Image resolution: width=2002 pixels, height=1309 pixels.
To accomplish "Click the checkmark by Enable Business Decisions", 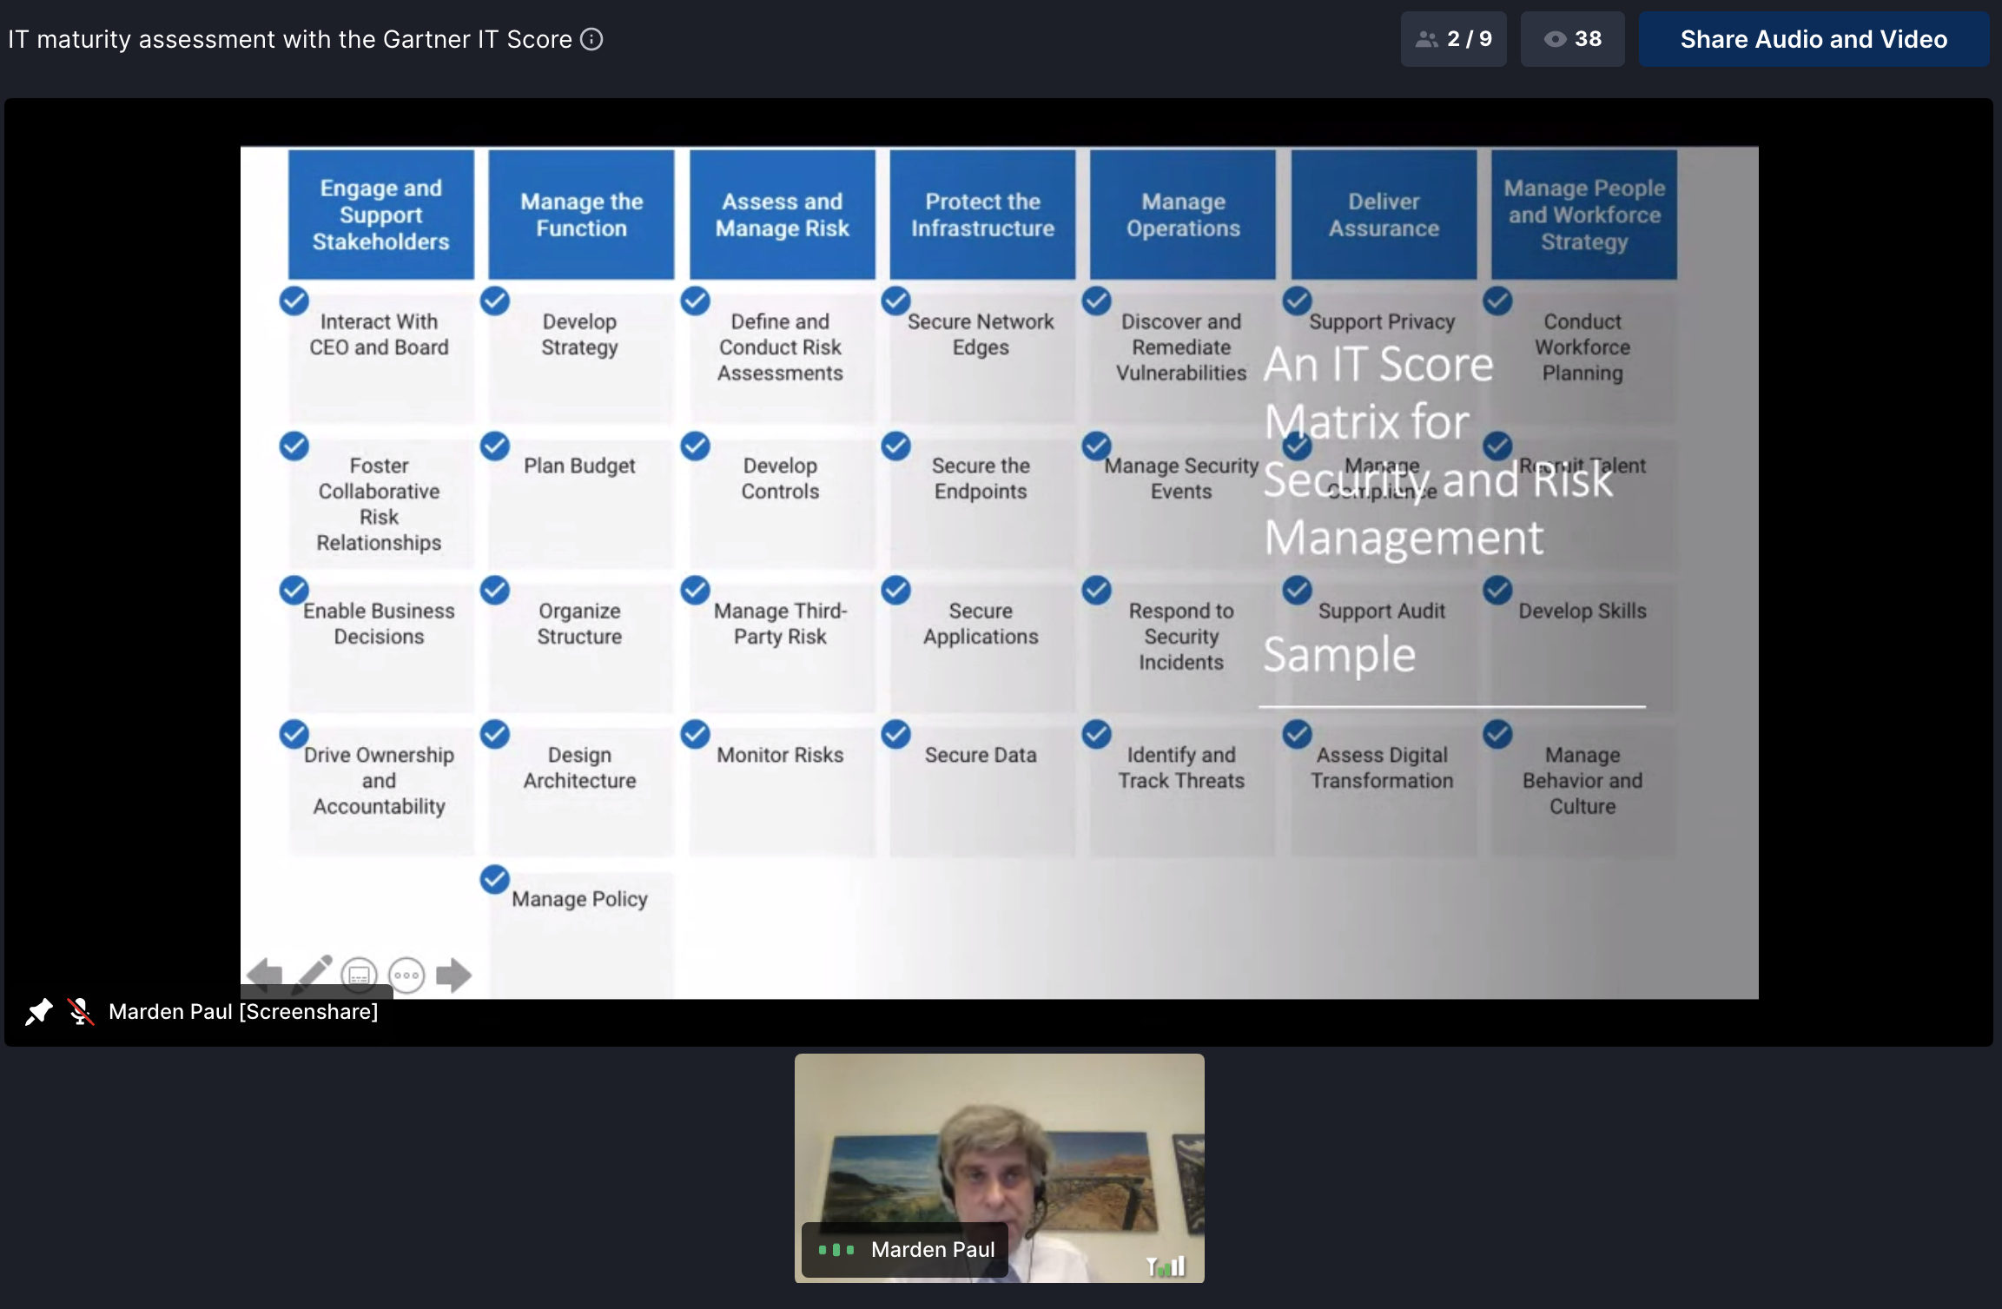I will pos(294,590).
